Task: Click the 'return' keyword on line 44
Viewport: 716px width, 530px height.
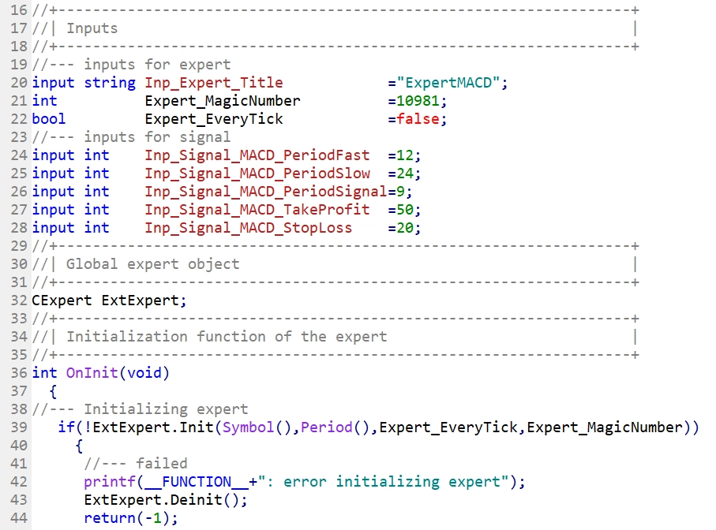Action: pos(110,518)
